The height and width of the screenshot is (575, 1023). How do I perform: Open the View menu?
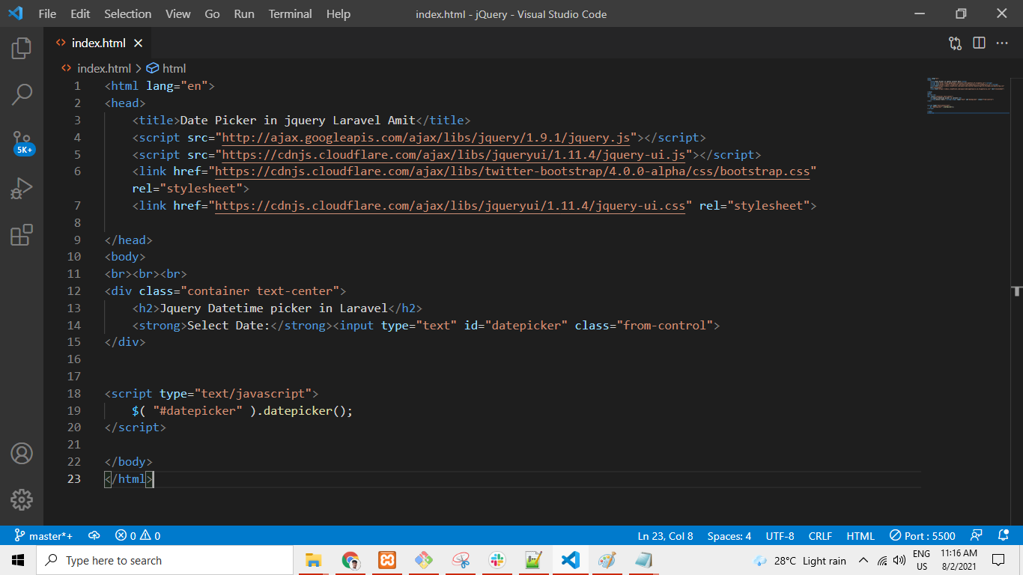pos(178,14)
